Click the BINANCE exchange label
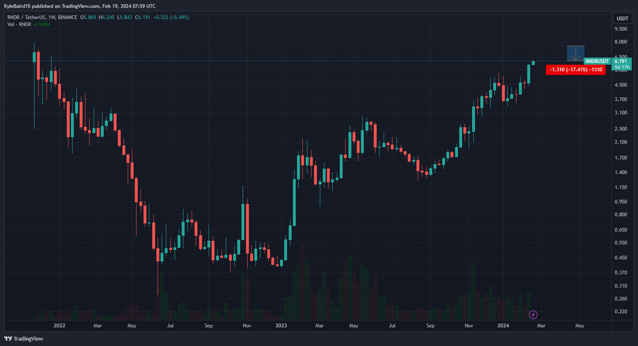This screenshot has height=346, width=638. click(68, 17)
